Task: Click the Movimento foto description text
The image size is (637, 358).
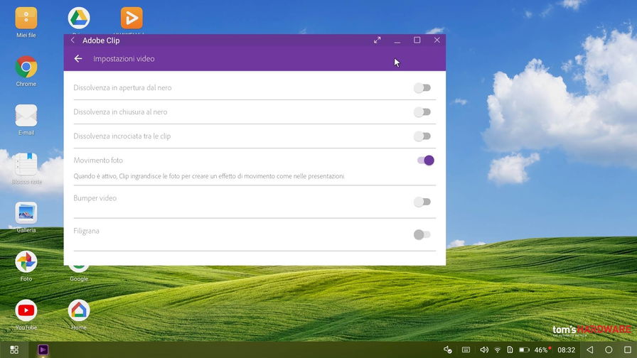Action: (209, 176)
